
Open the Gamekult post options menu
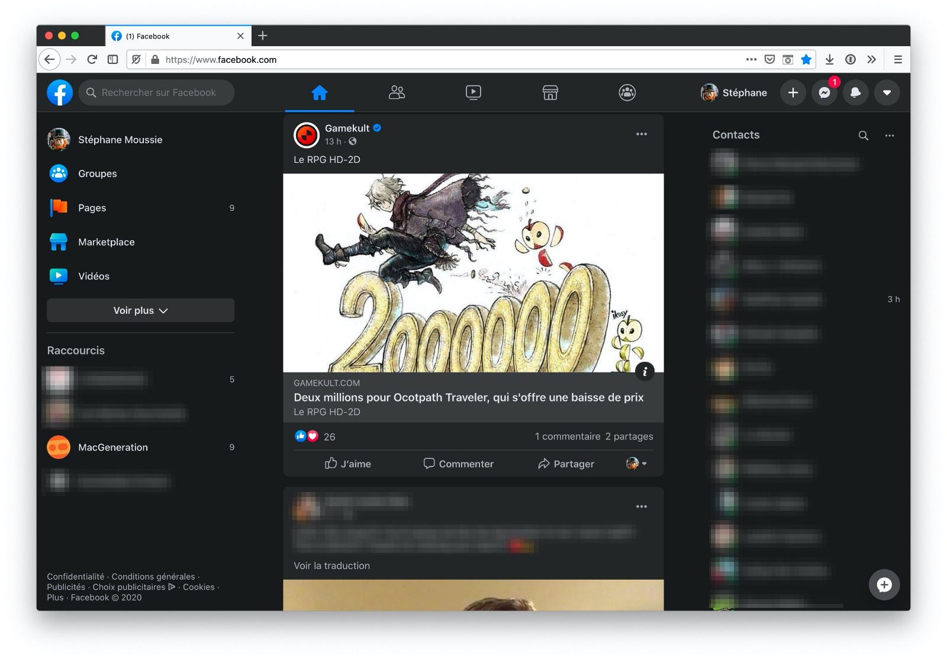(x=642, y=134)
